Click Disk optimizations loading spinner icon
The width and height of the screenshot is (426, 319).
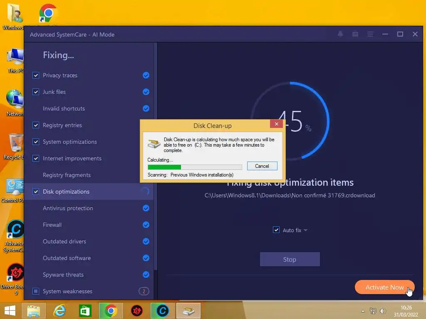[146, 191]
